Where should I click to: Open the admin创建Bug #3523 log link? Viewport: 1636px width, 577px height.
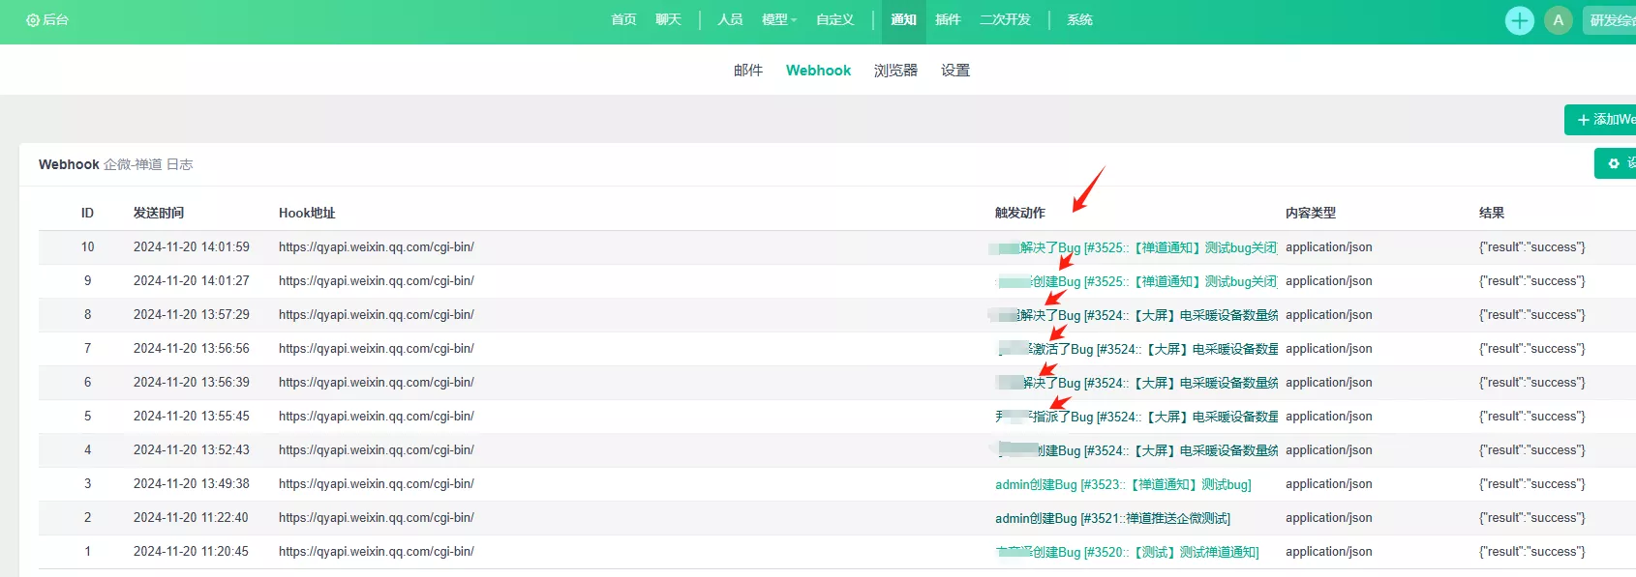[1123, 484]
